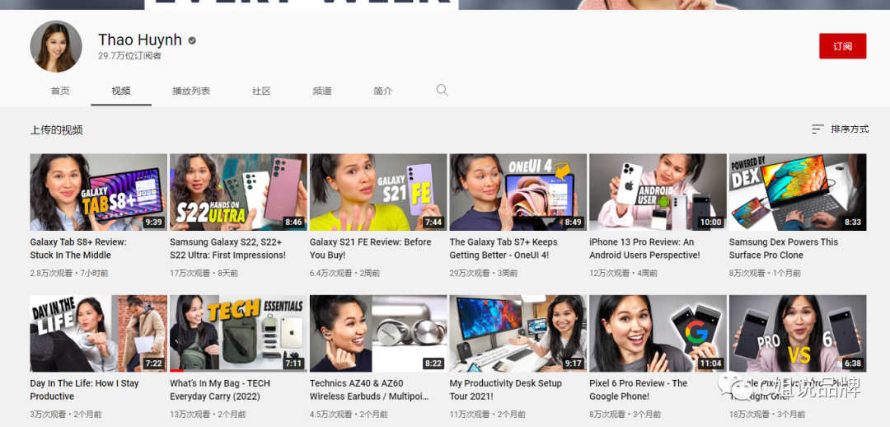Viewport: 890px width, 427px height.
Task: Open the desk setup tour thumbnail
Action: (x=518, y=333)
